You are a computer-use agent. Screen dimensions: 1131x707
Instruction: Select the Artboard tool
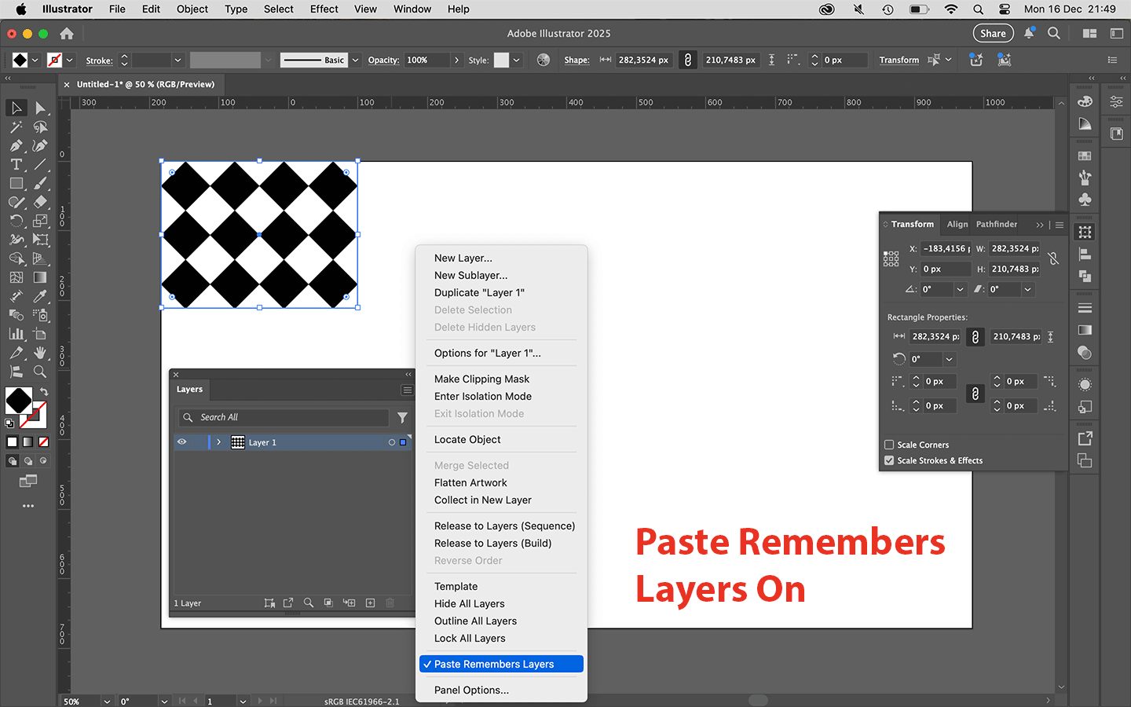(40, 334)
